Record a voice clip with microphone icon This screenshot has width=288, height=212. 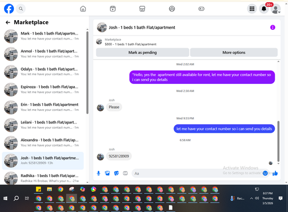(98, 174)
